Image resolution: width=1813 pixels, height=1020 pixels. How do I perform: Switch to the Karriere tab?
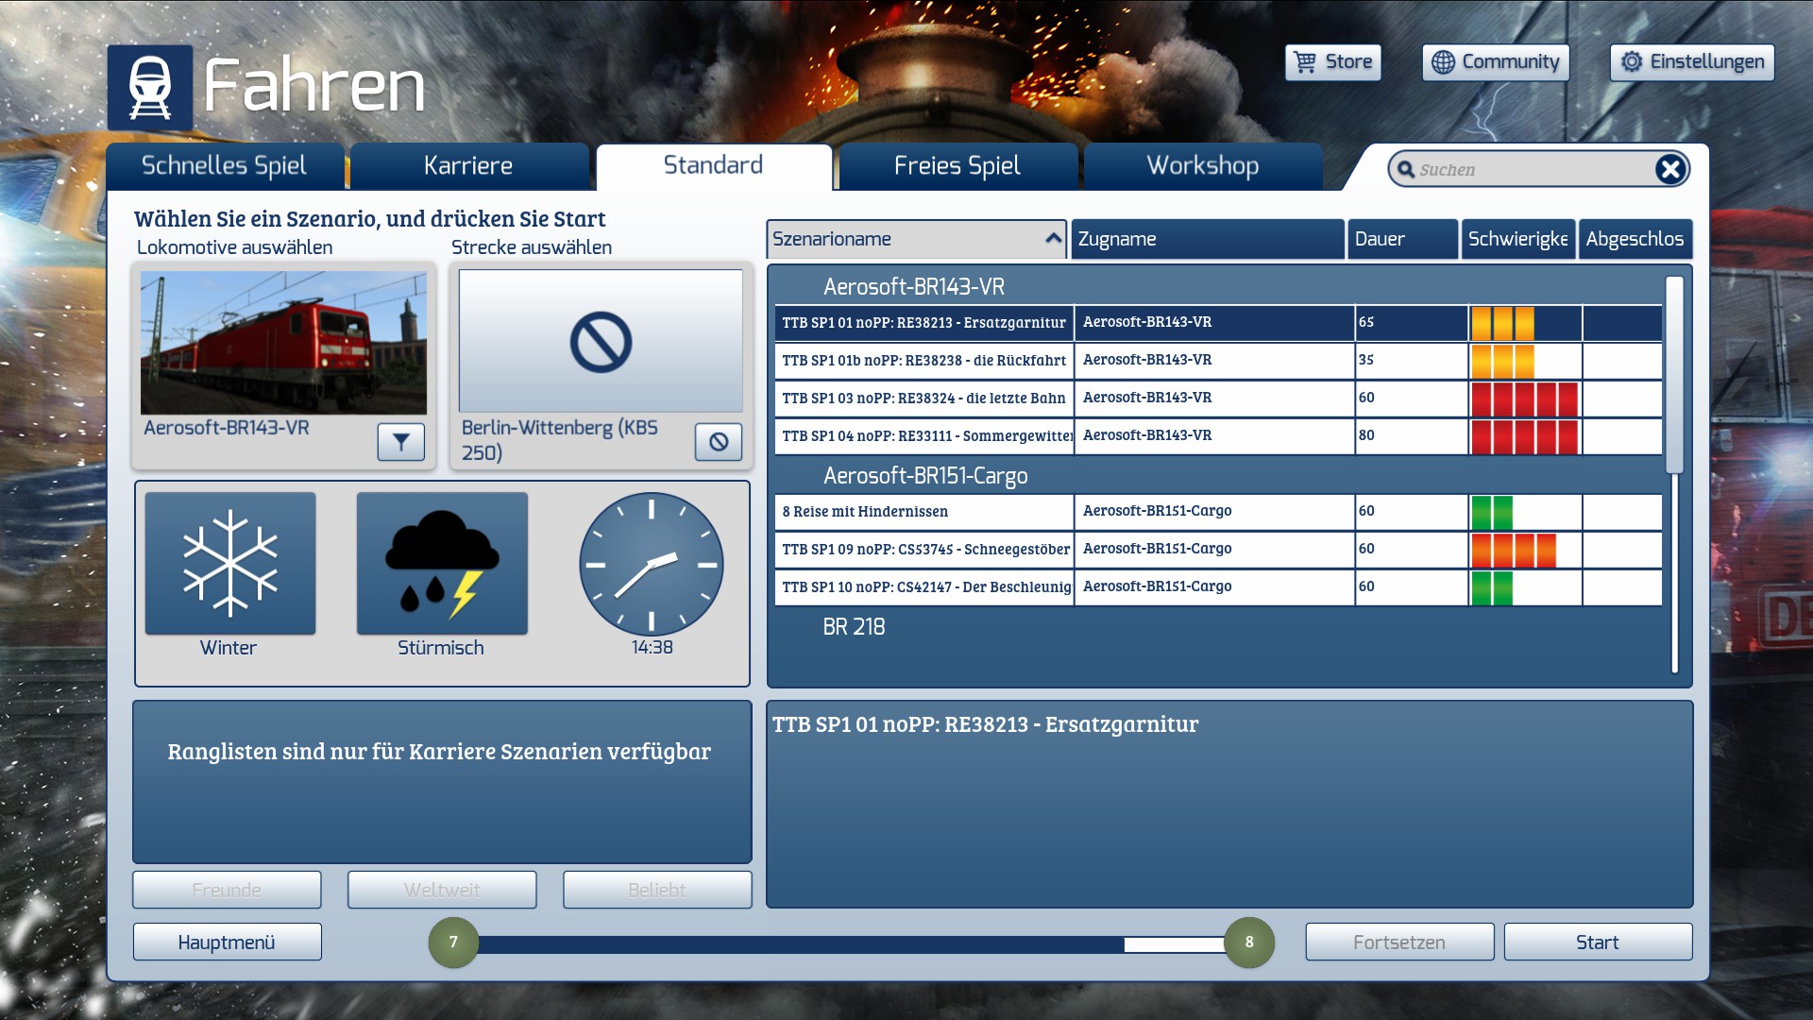click(x=468, y=166)
